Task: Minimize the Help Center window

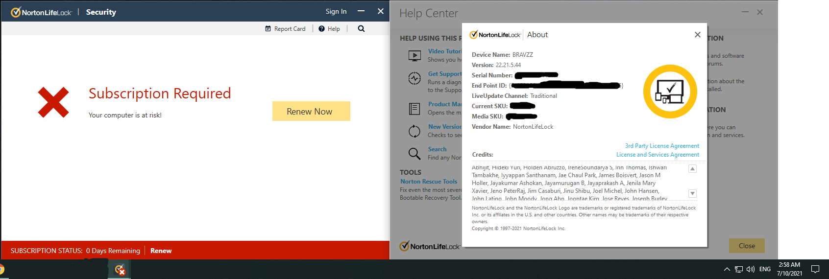Action: 745,12
